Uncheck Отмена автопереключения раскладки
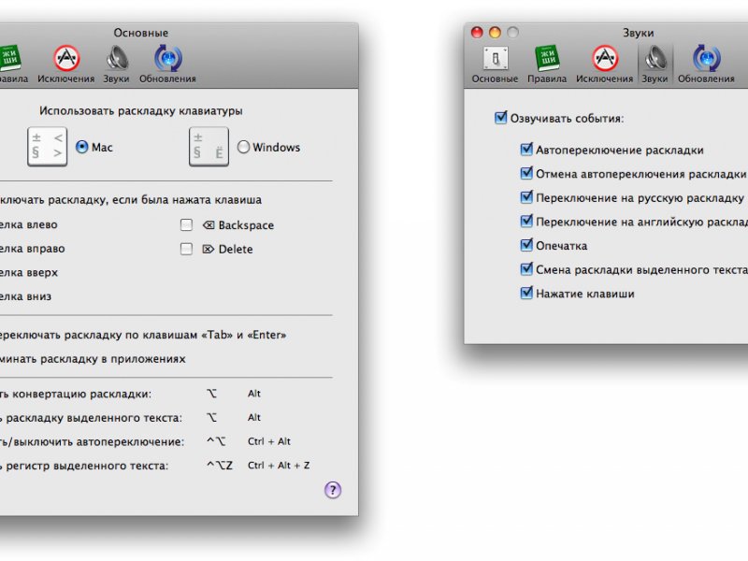The width and height of the screenshot is (748, 561). [x=526, y=173]
